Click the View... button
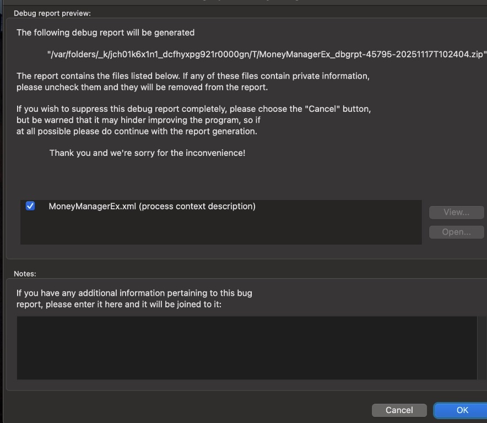The height and width of the screenshot is (423, 487). [456, 212]
